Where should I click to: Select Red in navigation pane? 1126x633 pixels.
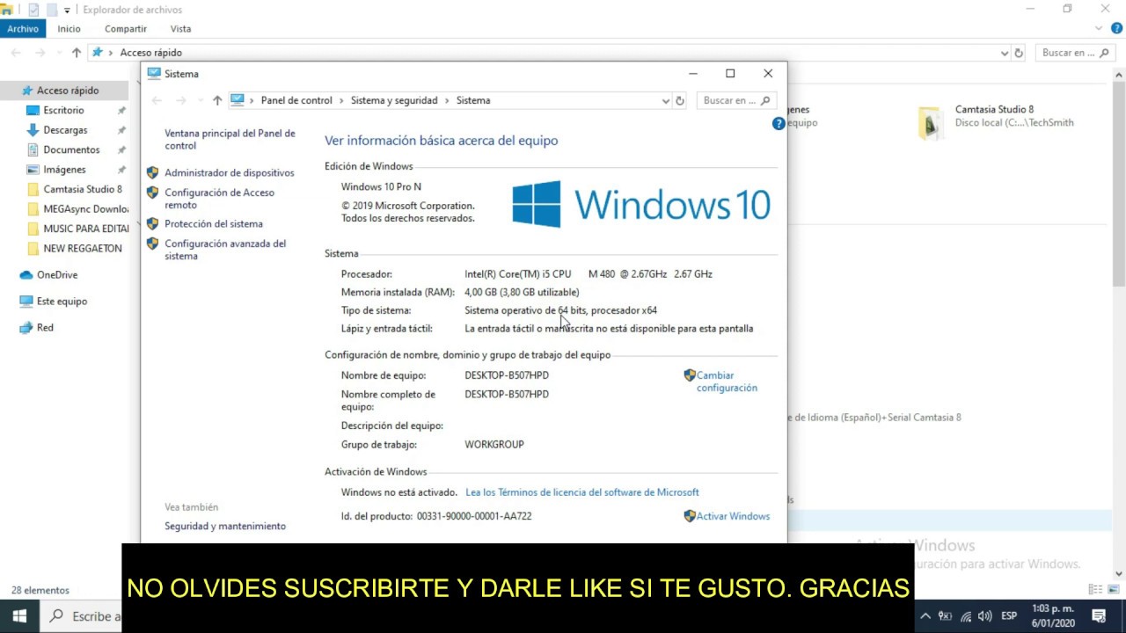45,327
